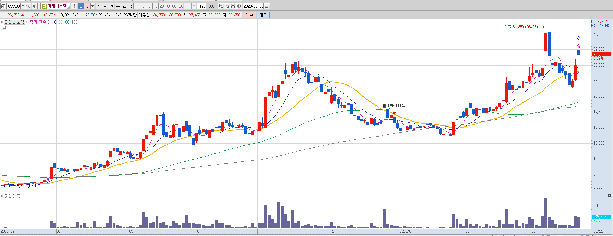Toggle the square marker before 거래대금
The width and height of the screenshot is (613, 236).
[2, 196]
